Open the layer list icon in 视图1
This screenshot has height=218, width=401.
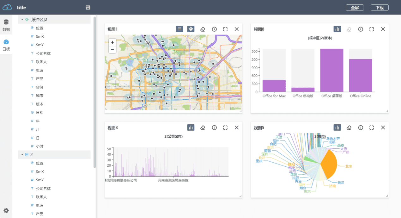[179, 29]
